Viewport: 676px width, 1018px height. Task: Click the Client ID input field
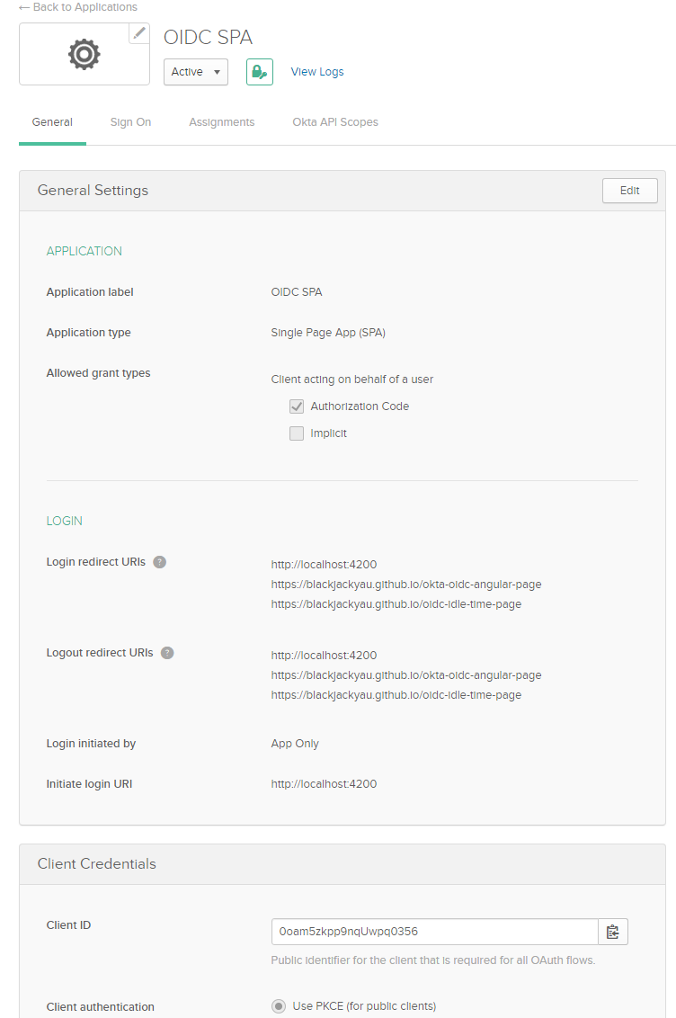coord(435,932)
